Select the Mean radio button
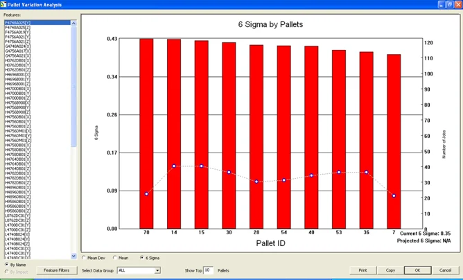Screen dimensions: 463x280 115,258
